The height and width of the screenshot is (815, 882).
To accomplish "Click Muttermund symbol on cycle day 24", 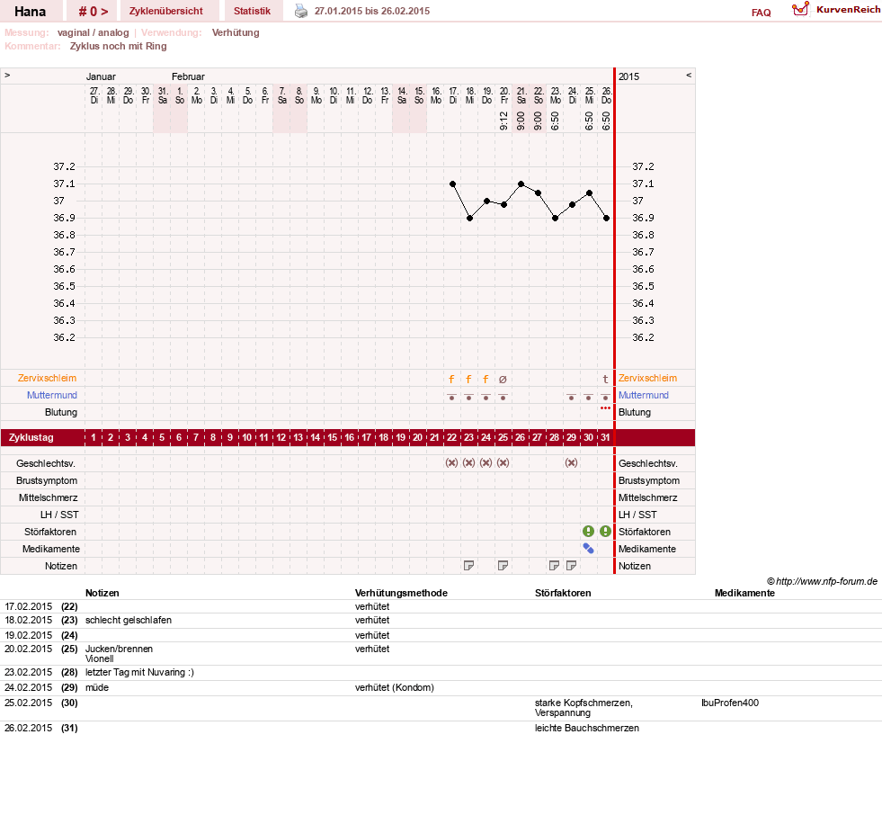I will tap(486, 397).
